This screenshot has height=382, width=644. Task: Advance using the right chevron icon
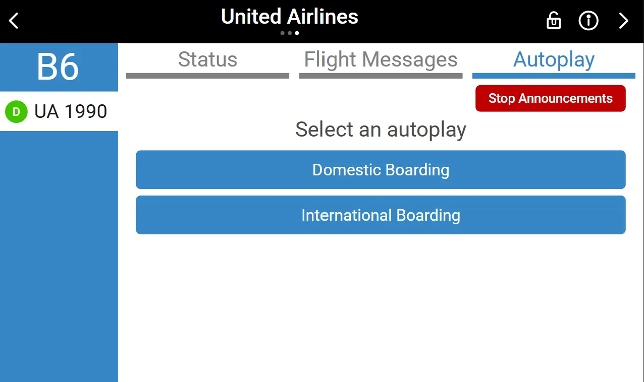(624, 21)
